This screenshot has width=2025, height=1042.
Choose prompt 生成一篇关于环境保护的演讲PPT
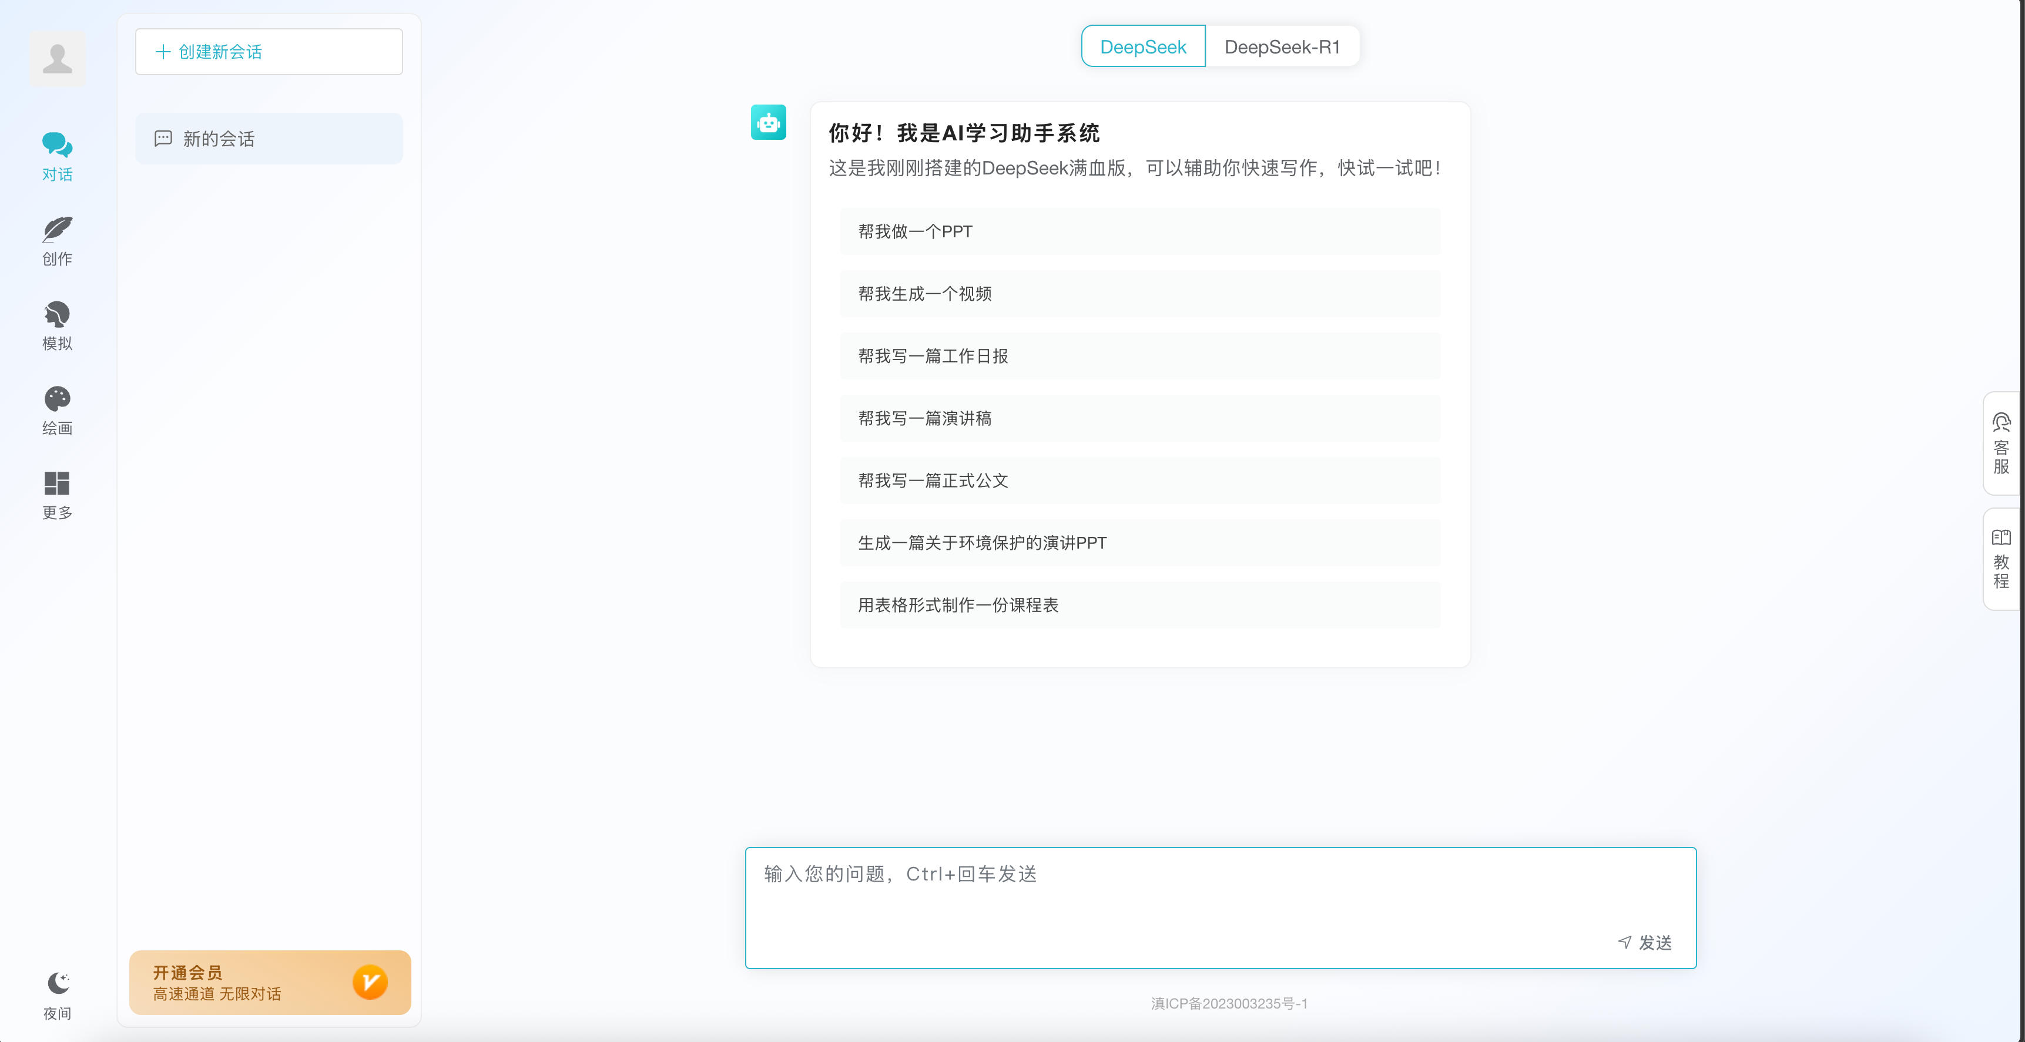tap(1140, 543)
